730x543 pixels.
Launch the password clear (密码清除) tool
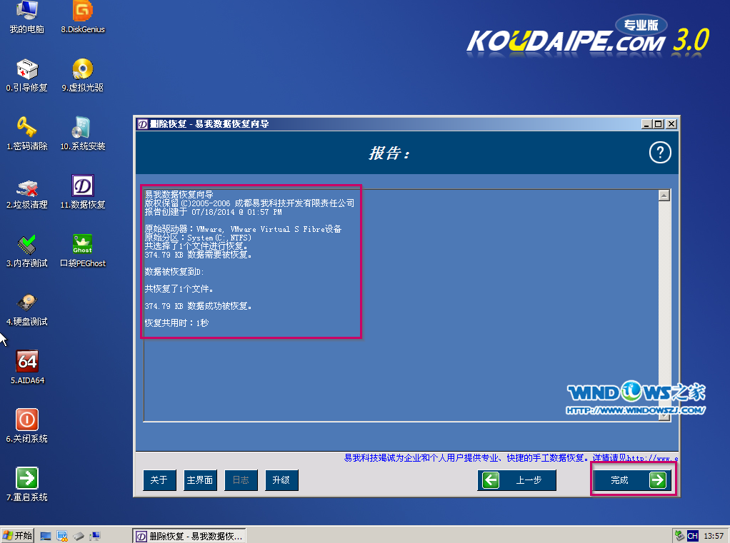pos(27,128)
